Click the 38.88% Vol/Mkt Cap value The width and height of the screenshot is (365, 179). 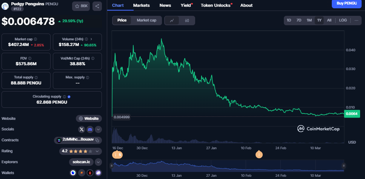click(x=77, y=64)
